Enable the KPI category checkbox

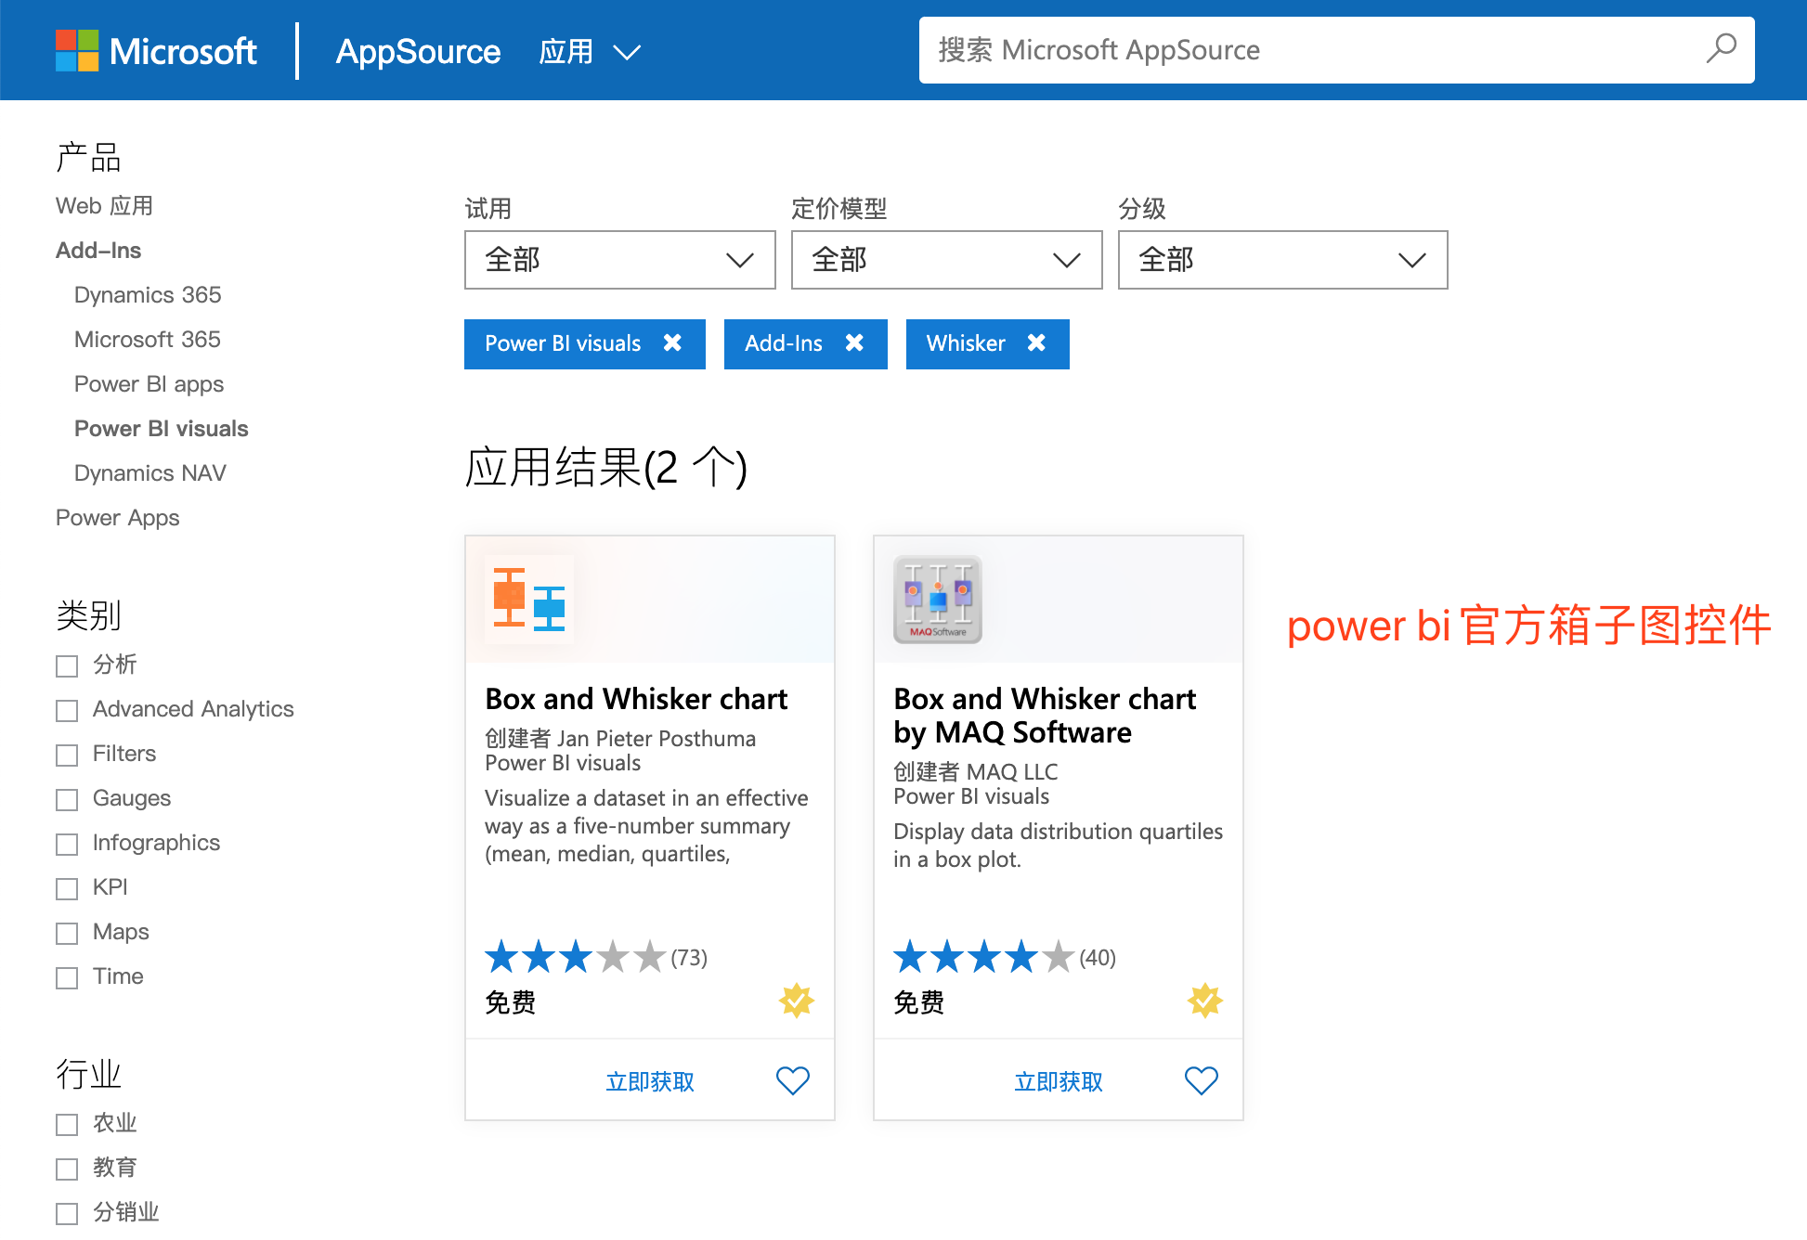[x=67, y=889]
